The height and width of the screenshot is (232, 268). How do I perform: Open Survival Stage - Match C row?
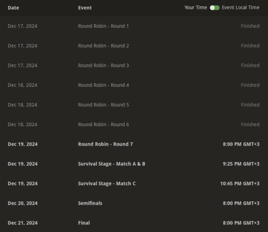(134, 184)
